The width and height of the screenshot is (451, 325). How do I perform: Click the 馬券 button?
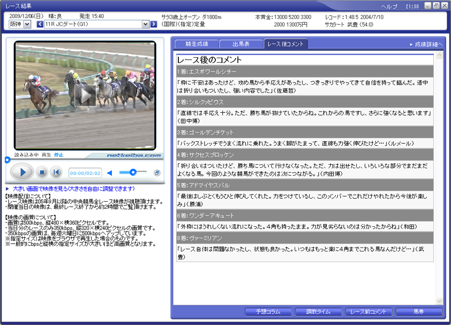(418, 311)
